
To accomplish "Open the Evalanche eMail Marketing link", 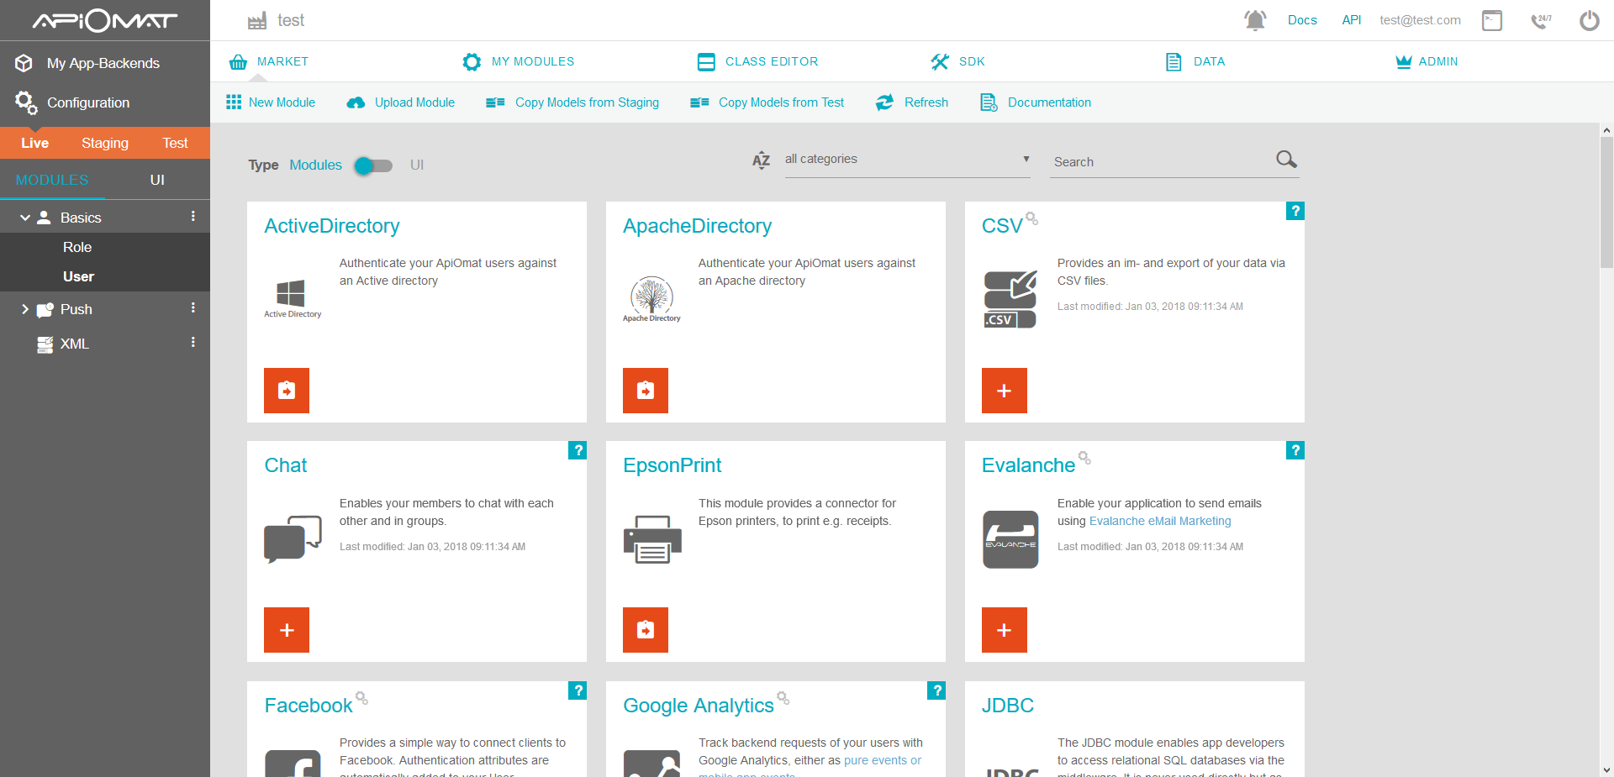I will tap(1160, 521).
